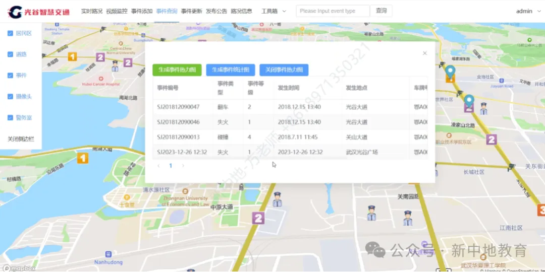Go to next page in event table
The height and width of the screenshot is (272, 545).
coord(183,166)
